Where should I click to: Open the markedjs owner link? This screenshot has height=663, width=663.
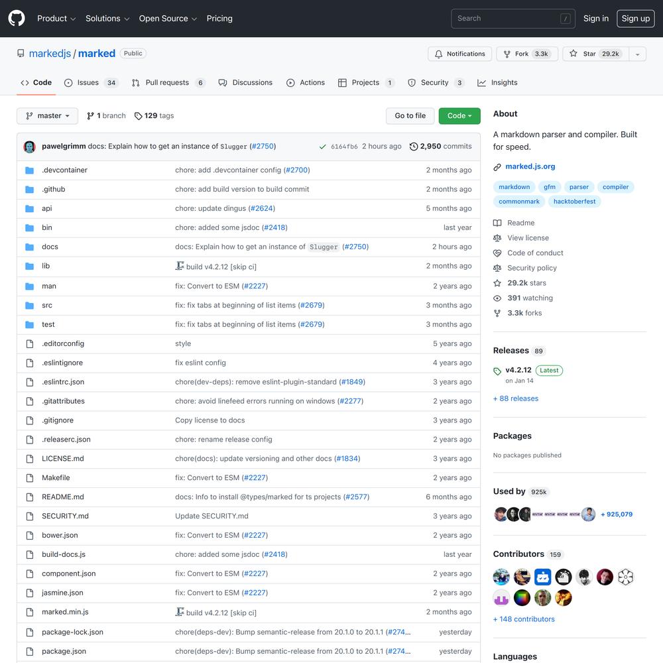pyautogui.click(x=50, y=53)
